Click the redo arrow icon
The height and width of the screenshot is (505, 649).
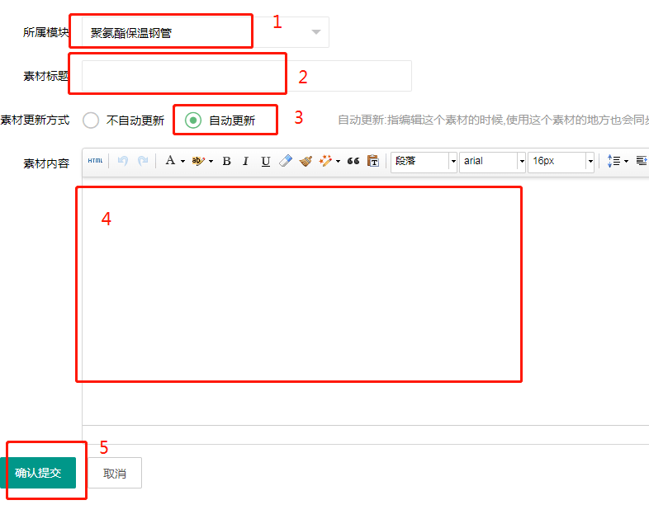143,161
